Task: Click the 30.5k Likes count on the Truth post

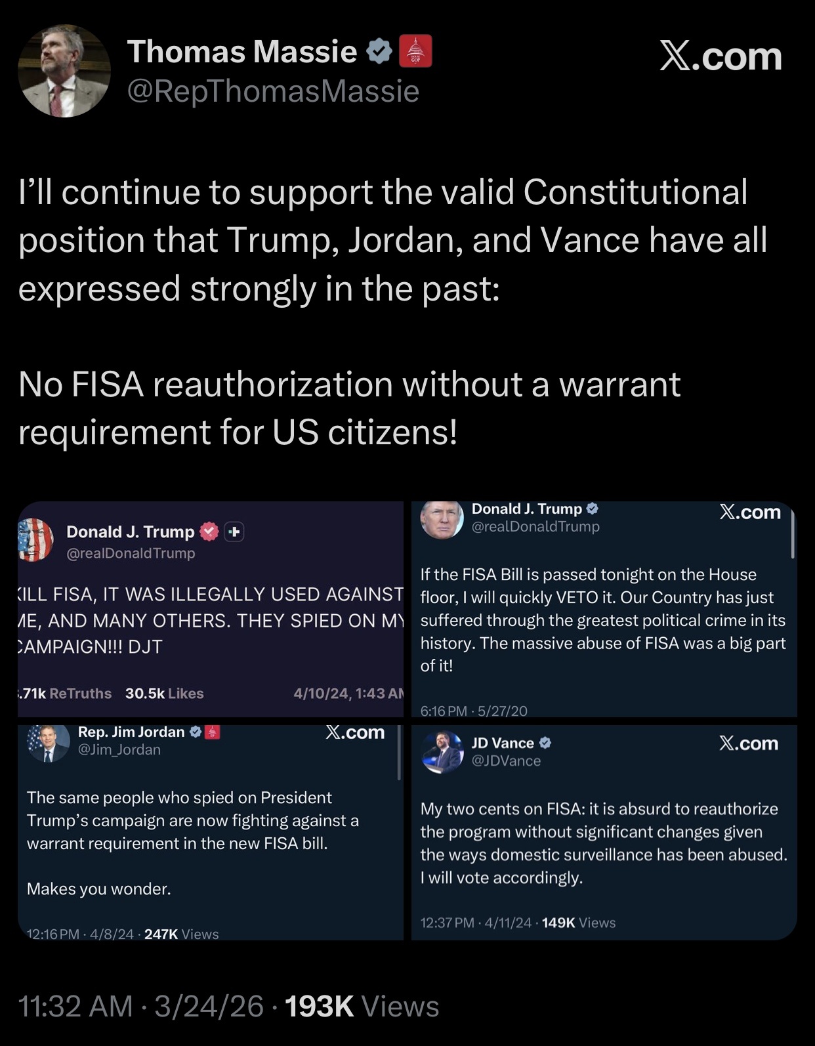Action: (164, 693)
